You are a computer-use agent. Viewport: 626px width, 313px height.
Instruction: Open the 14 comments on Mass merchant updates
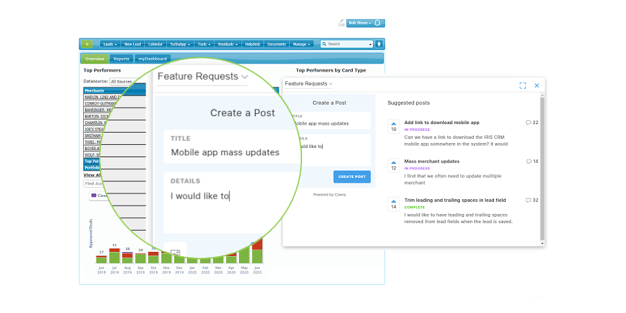[532, 161]
